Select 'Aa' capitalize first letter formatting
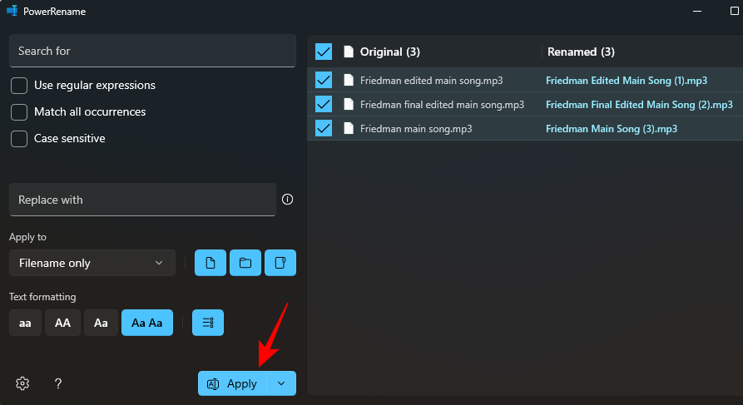 [x=101, y=323]
